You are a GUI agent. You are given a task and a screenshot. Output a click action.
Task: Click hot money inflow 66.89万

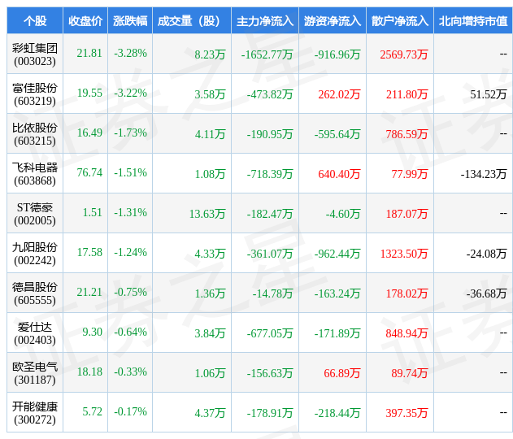[x=342, y=373]
